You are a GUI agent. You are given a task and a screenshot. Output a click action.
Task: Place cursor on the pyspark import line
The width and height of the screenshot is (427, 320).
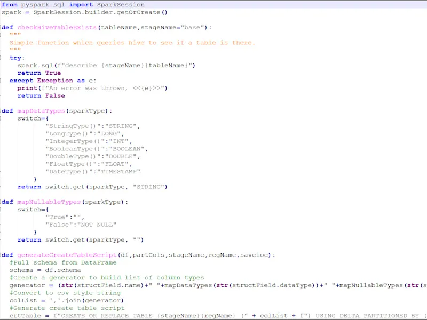click(73, 5)
